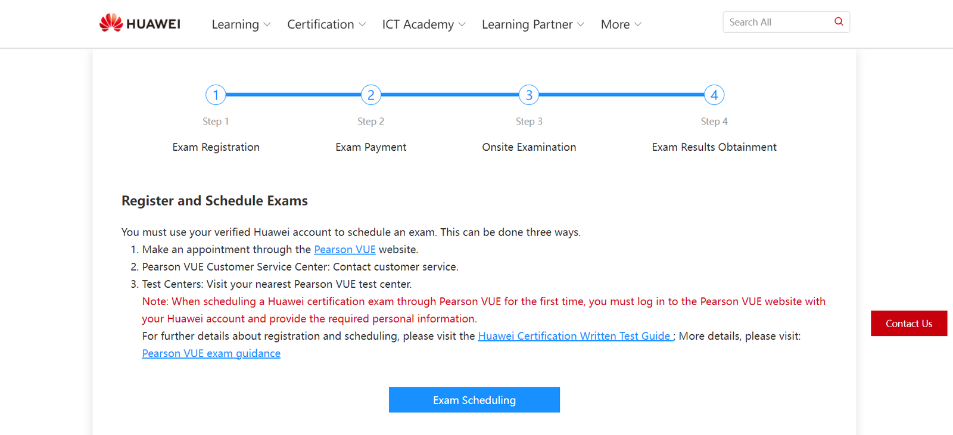Open the Learning Partner menu
The image size is (953, 435).
[533, 24]
